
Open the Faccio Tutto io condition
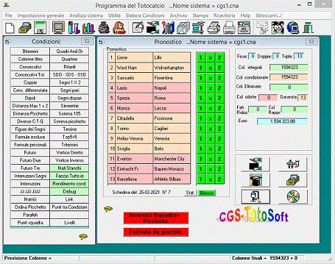coord(70,176)
